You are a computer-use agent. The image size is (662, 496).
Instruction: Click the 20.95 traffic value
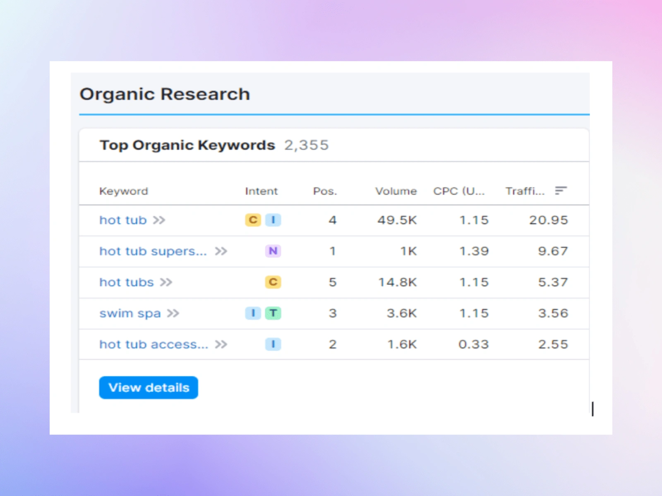(x=548, y=220)
